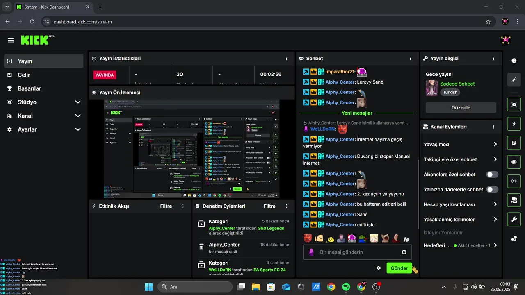This screenshot has width=525, height=295.
Task: Click the Gönder send button
Action: pyautogui.click(x=399, y=268)
